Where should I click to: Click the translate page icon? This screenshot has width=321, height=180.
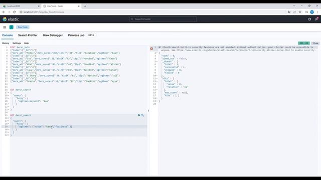[289, 12]
